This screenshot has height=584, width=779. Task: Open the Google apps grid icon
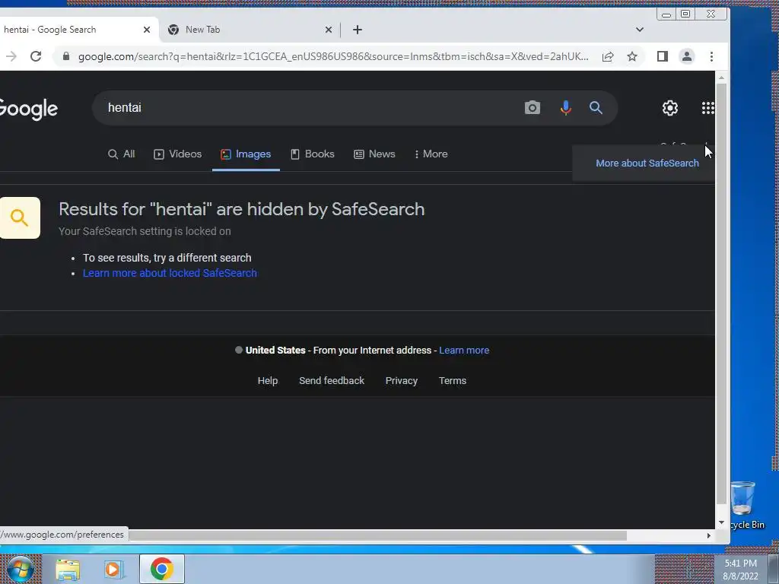point(707,108)
